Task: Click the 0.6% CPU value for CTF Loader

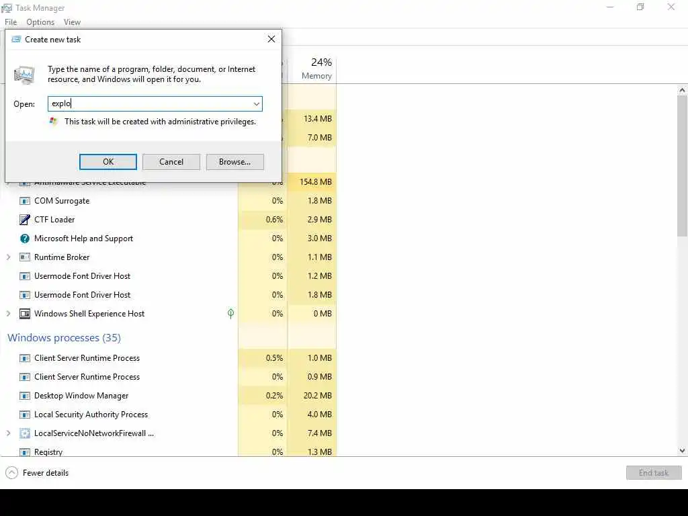Action: tap(274, 220)
